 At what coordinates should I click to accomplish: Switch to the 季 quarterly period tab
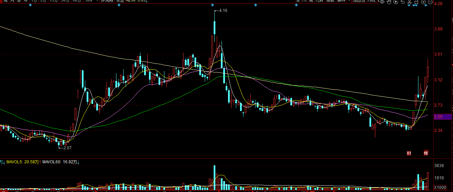(x=19, y=1)
